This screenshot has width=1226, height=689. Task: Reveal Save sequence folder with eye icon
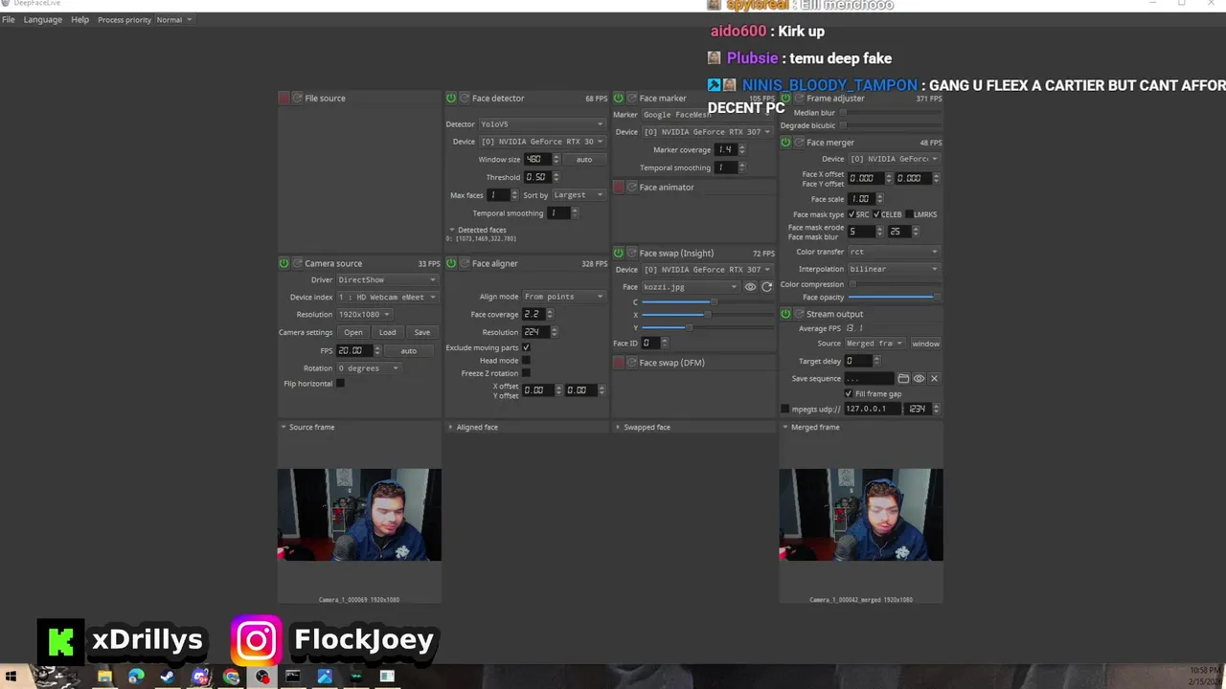tap(919, 379)
